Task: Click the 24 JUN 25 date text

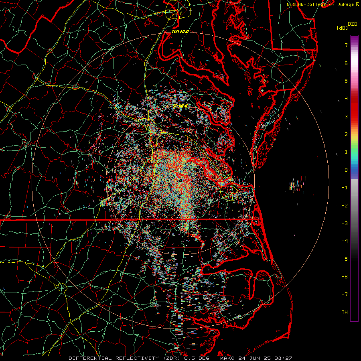Action: (254, 358)
